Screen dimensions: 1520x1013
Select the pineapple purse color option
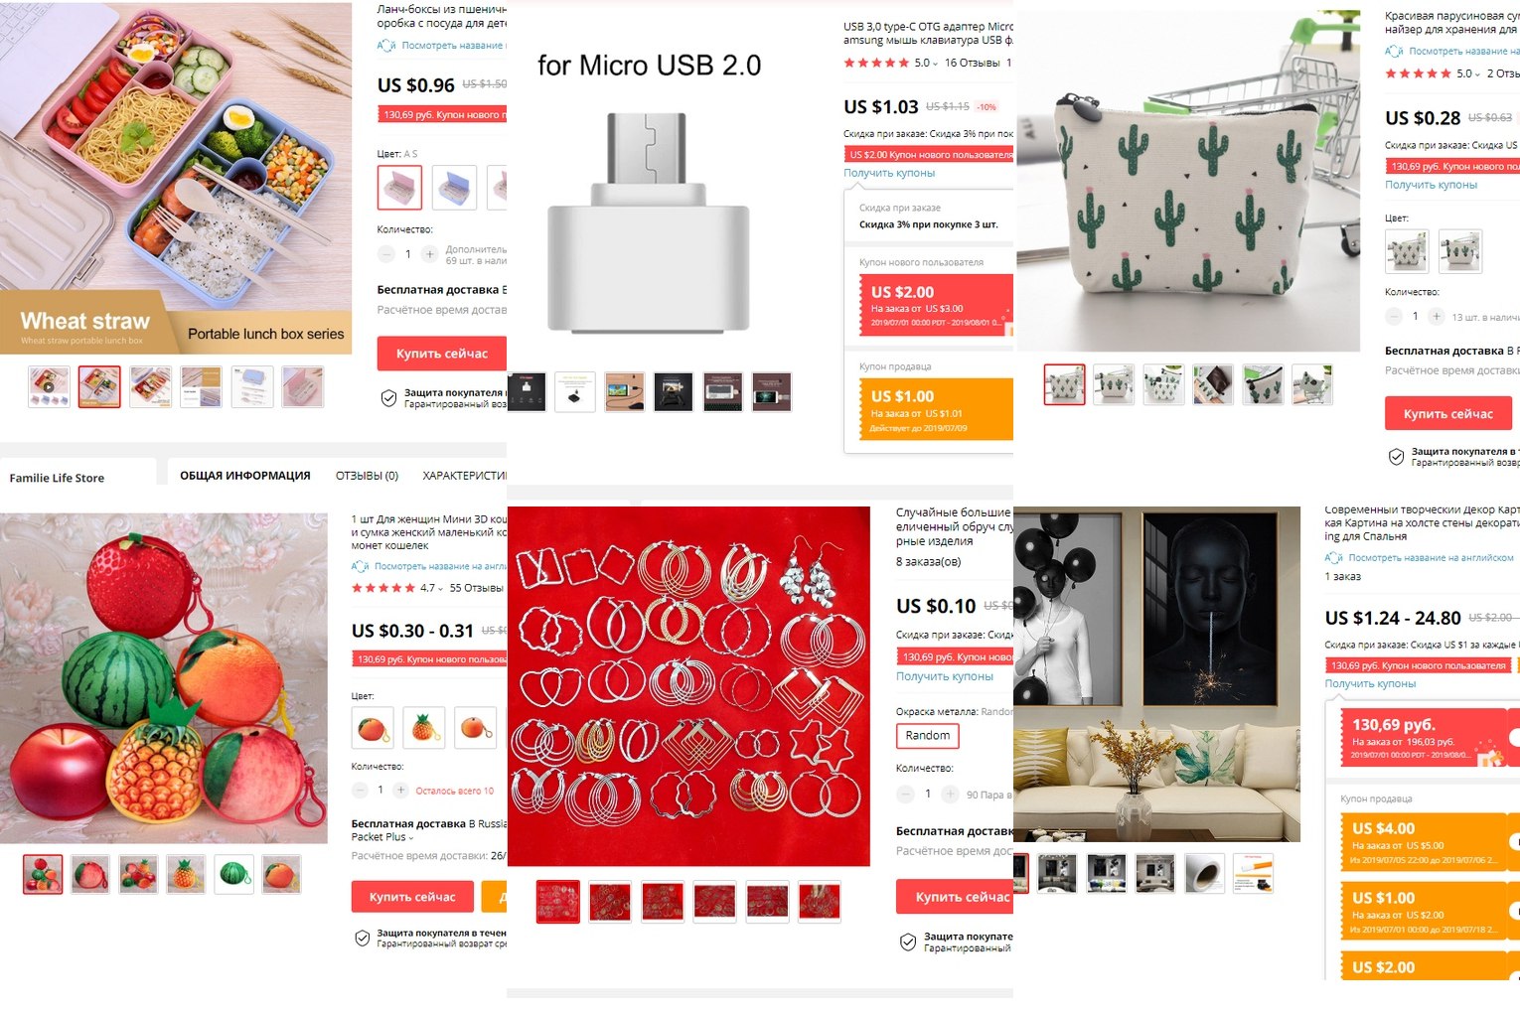[424, 728]
